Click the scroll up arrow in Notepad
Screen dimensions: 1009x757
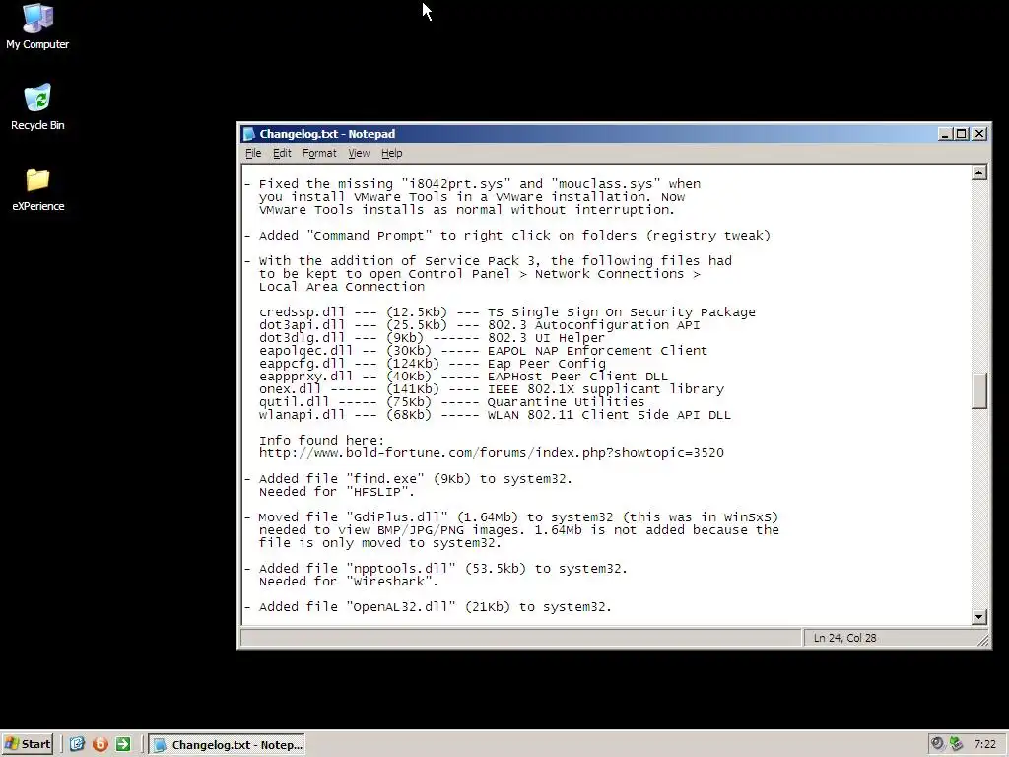coord(978,172)
